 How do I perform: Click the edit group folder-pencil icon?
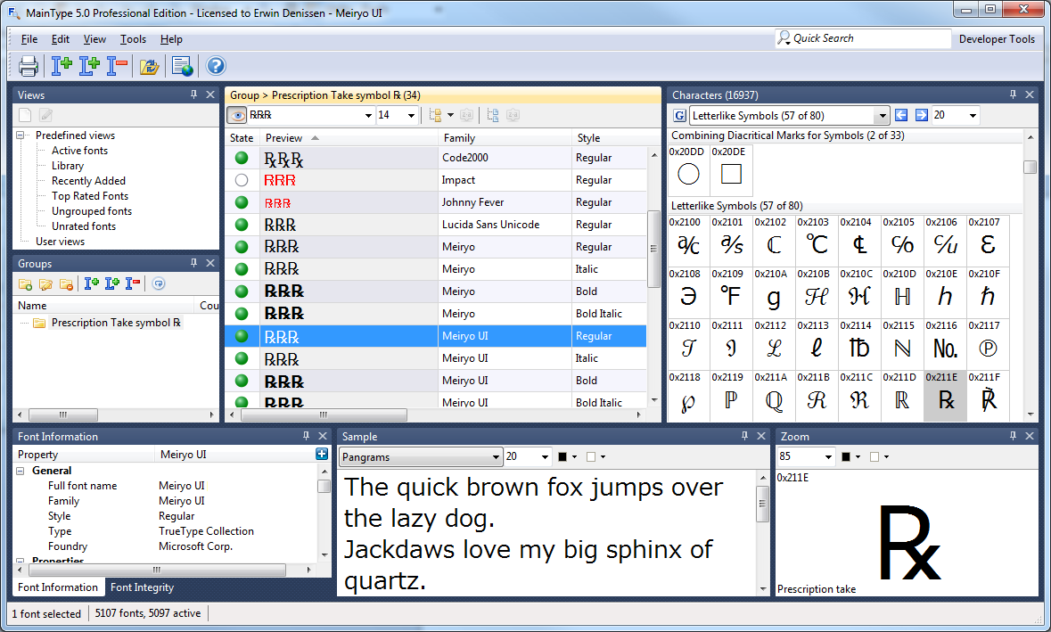[x=45, y=284]
